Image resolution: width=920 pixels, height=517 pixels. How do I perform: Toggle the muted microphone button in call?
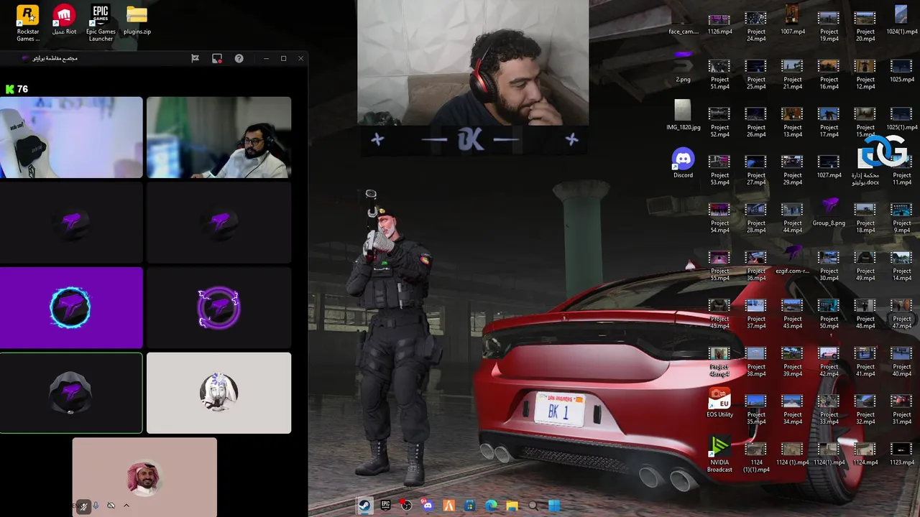pos(83,506)
